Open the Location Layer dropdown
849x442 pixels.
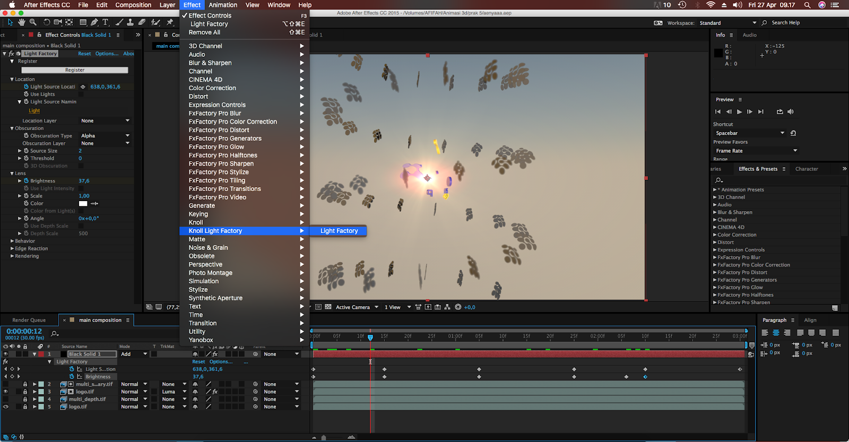tap(105, 121)
